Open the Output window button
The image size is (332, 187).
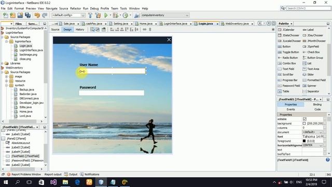(71, 175)
